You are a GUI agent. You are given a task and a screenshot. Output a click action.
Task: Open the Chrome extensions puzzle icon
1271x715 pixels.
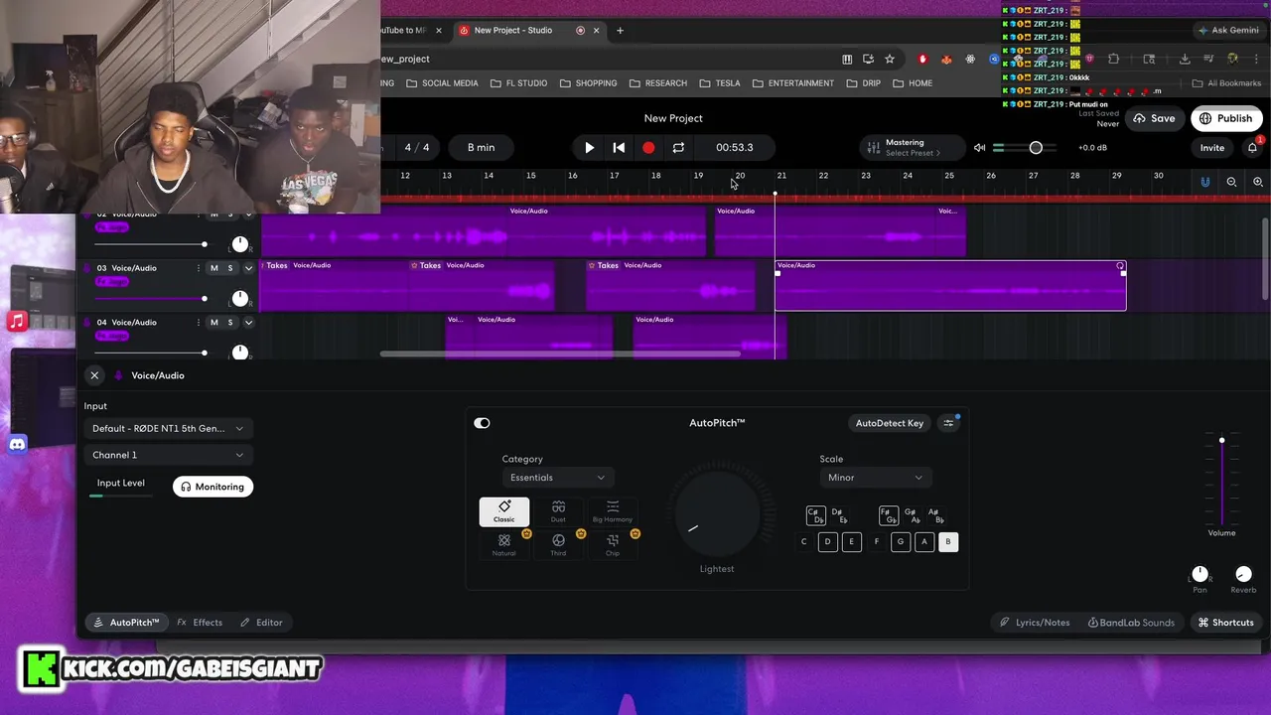pos(1113,59)
